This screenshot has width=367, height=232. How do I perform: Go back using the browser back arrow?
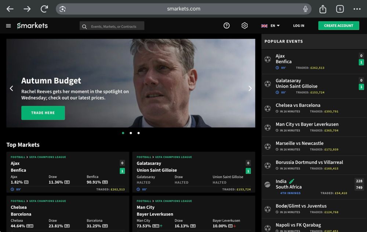pyautogui.click(x=10, y=9)
